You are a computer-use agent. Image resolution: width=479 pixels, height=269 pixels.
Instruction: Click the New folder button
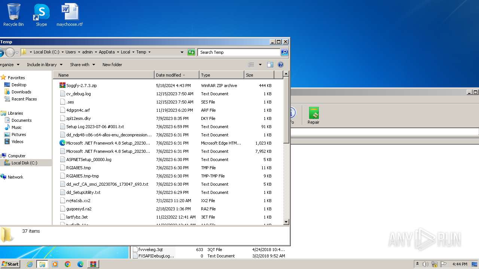112,65
